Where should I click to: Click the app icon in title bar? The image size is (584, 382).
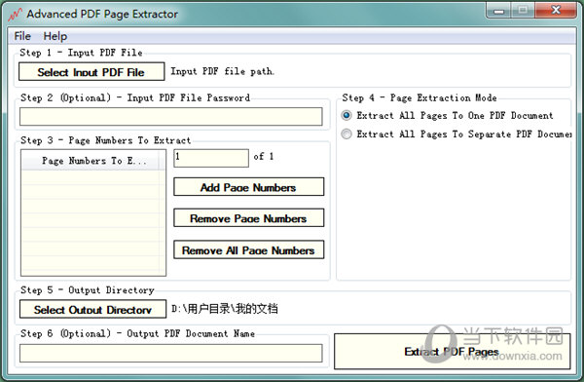(15, 15)
